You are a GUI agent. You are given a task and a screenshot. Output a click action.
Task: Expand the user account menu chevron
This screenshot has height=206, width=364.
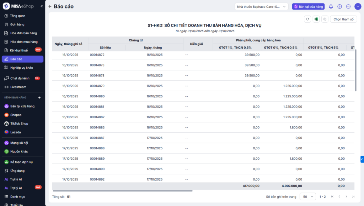[357, 6]
